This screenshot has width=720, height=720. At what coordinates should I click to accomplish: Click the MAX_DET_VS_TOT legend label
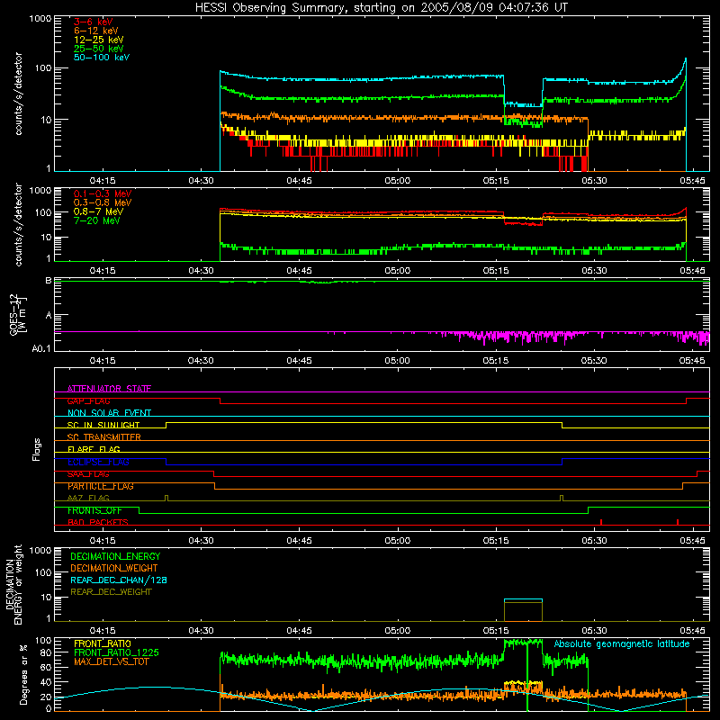111,661
